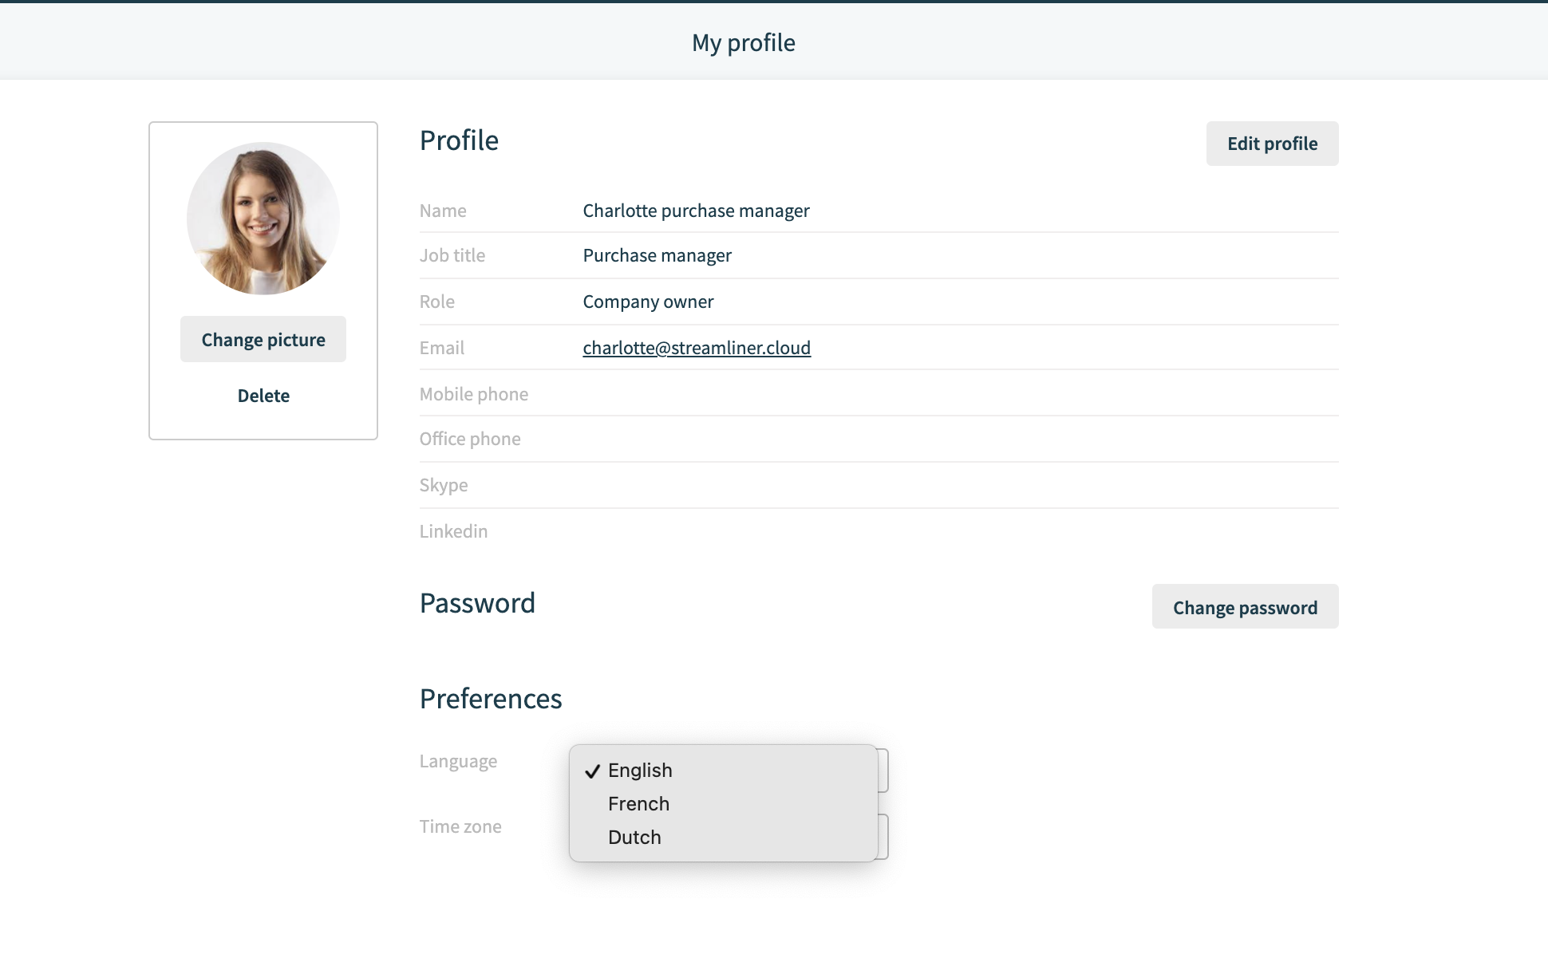The height and width of the screenshot is (970, 1548).
Task: Select French from the language list
Action: click(638, 803)
